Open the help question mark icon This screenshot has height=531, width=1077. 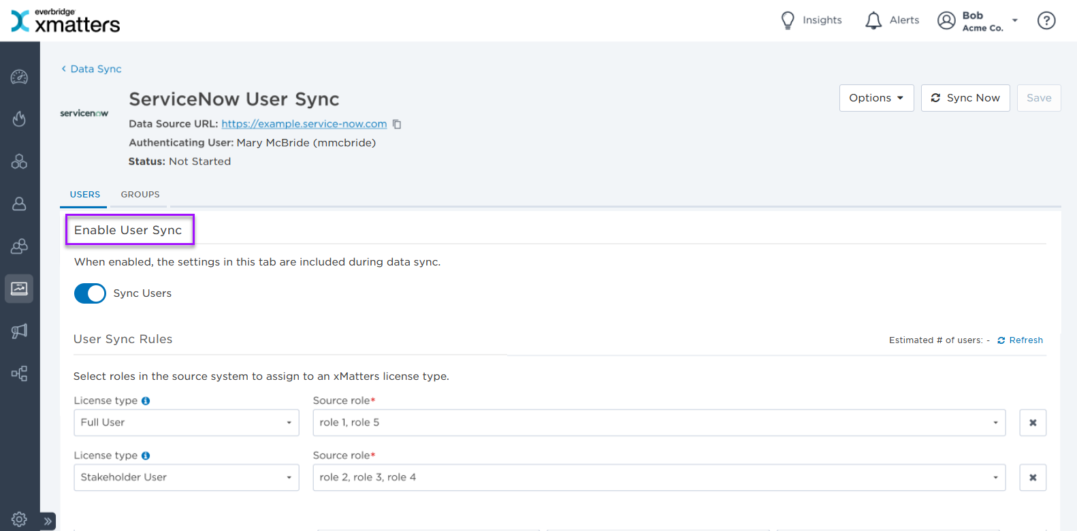pos(1046,20)
